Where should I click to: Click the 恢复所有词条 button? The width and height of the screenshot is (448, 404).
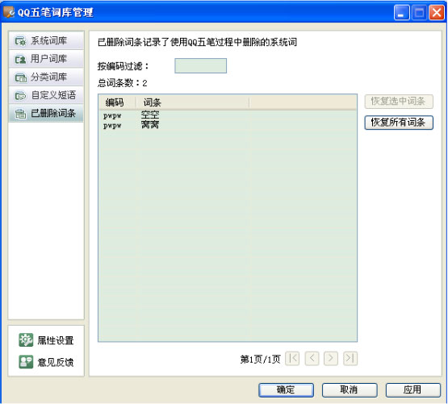pos(399,123)
